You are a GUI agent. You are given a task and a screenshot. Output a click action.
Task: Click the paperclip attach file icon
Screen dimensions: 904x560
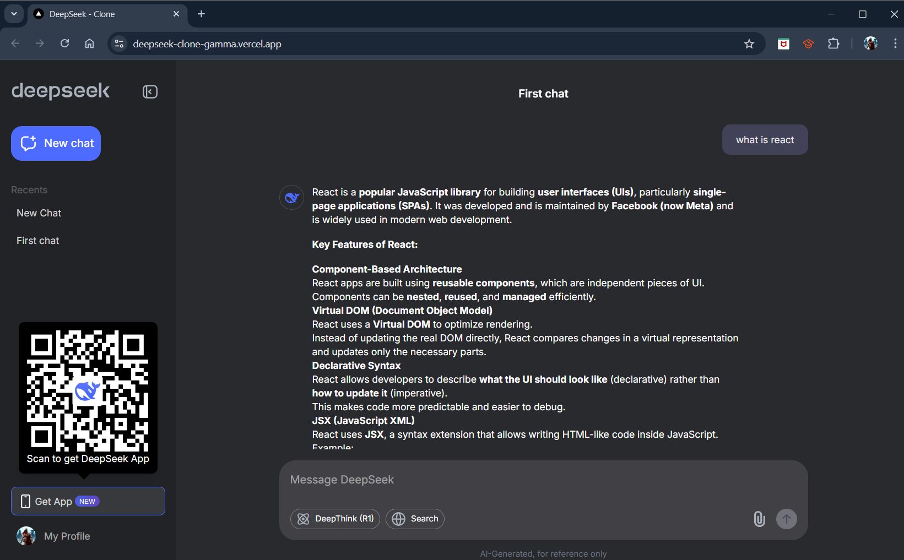pyautogui.click(x=759, y=519)
